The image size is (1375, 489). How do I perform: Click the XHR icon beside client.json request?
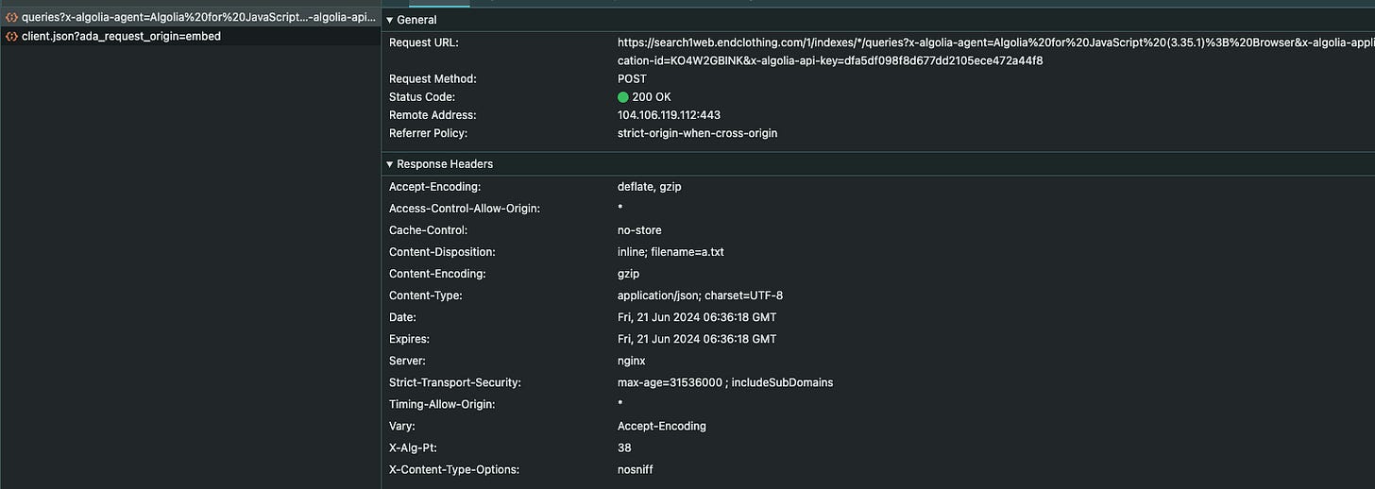pyautogui.click(x=11, y=36)
